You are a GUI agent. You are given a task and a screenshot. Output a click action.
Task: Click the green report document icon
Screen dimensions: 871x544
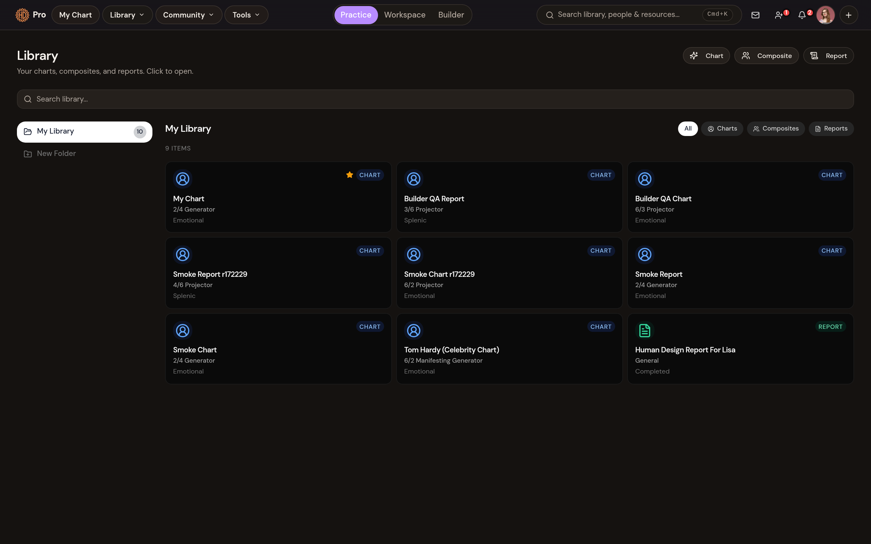(x=644, y=330)
